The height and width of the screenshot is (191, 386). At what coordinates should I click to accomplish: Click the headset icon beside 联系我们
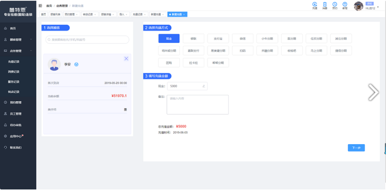pos(5,148)
